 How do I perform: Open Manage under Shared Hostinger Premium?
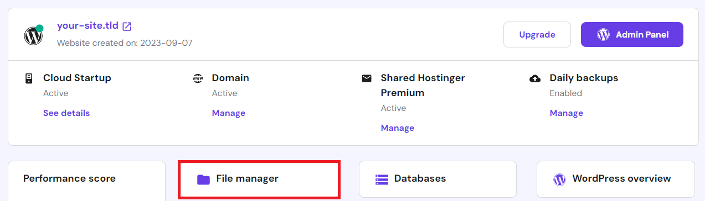point(398,128)
